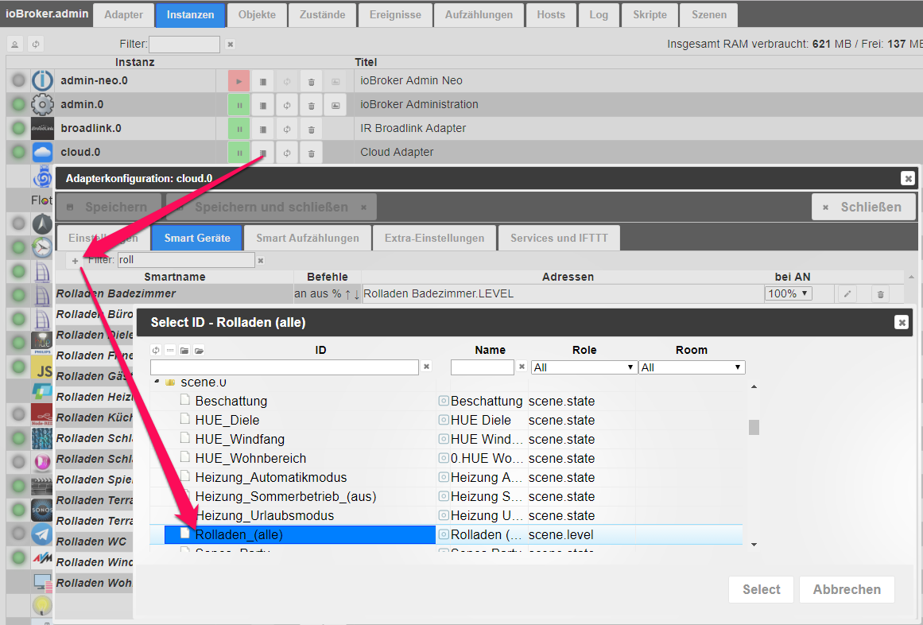Open the Smart Aufzählungen tab
Screen dimensions: 923x625
(307, 238)
